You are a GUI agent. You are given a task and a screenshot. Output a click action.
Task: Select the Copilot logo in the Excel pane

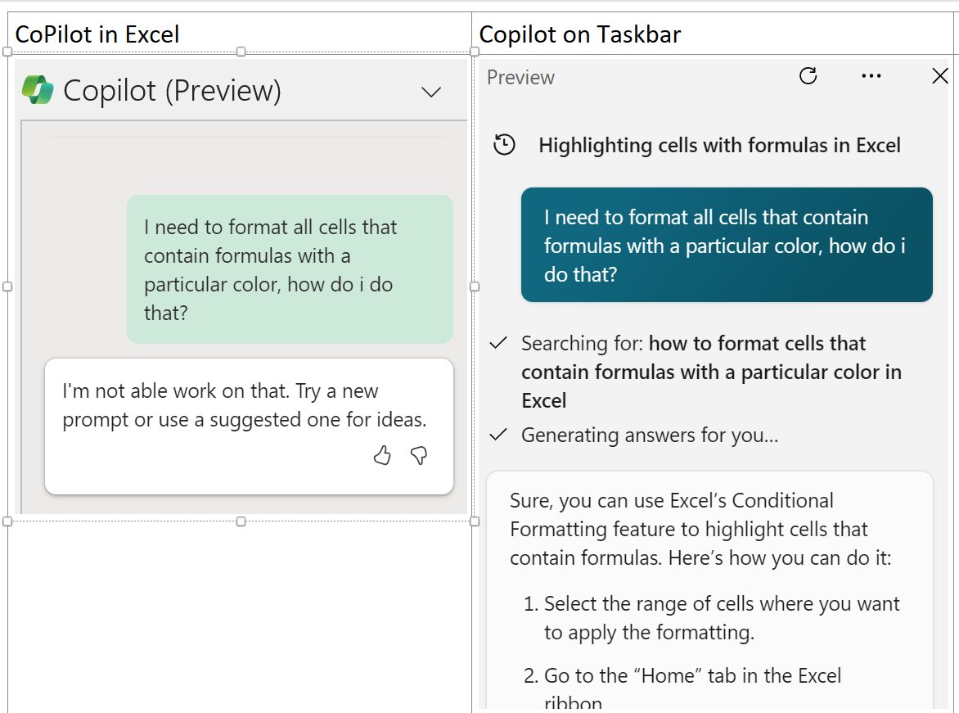point(36,88)
